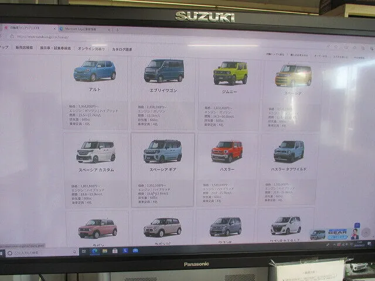Open a new browser tab

pyautogui.click(x=117, y=30)
